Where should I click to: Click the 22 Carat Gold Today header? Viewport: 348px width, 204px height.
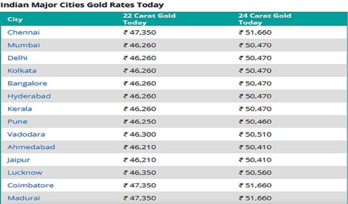click(x=149, y=19)
